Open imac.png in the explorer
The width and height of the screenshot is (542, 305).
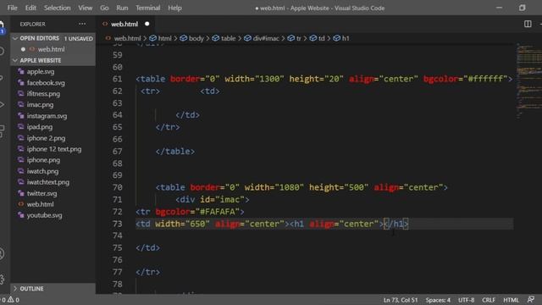pos(53,104)
